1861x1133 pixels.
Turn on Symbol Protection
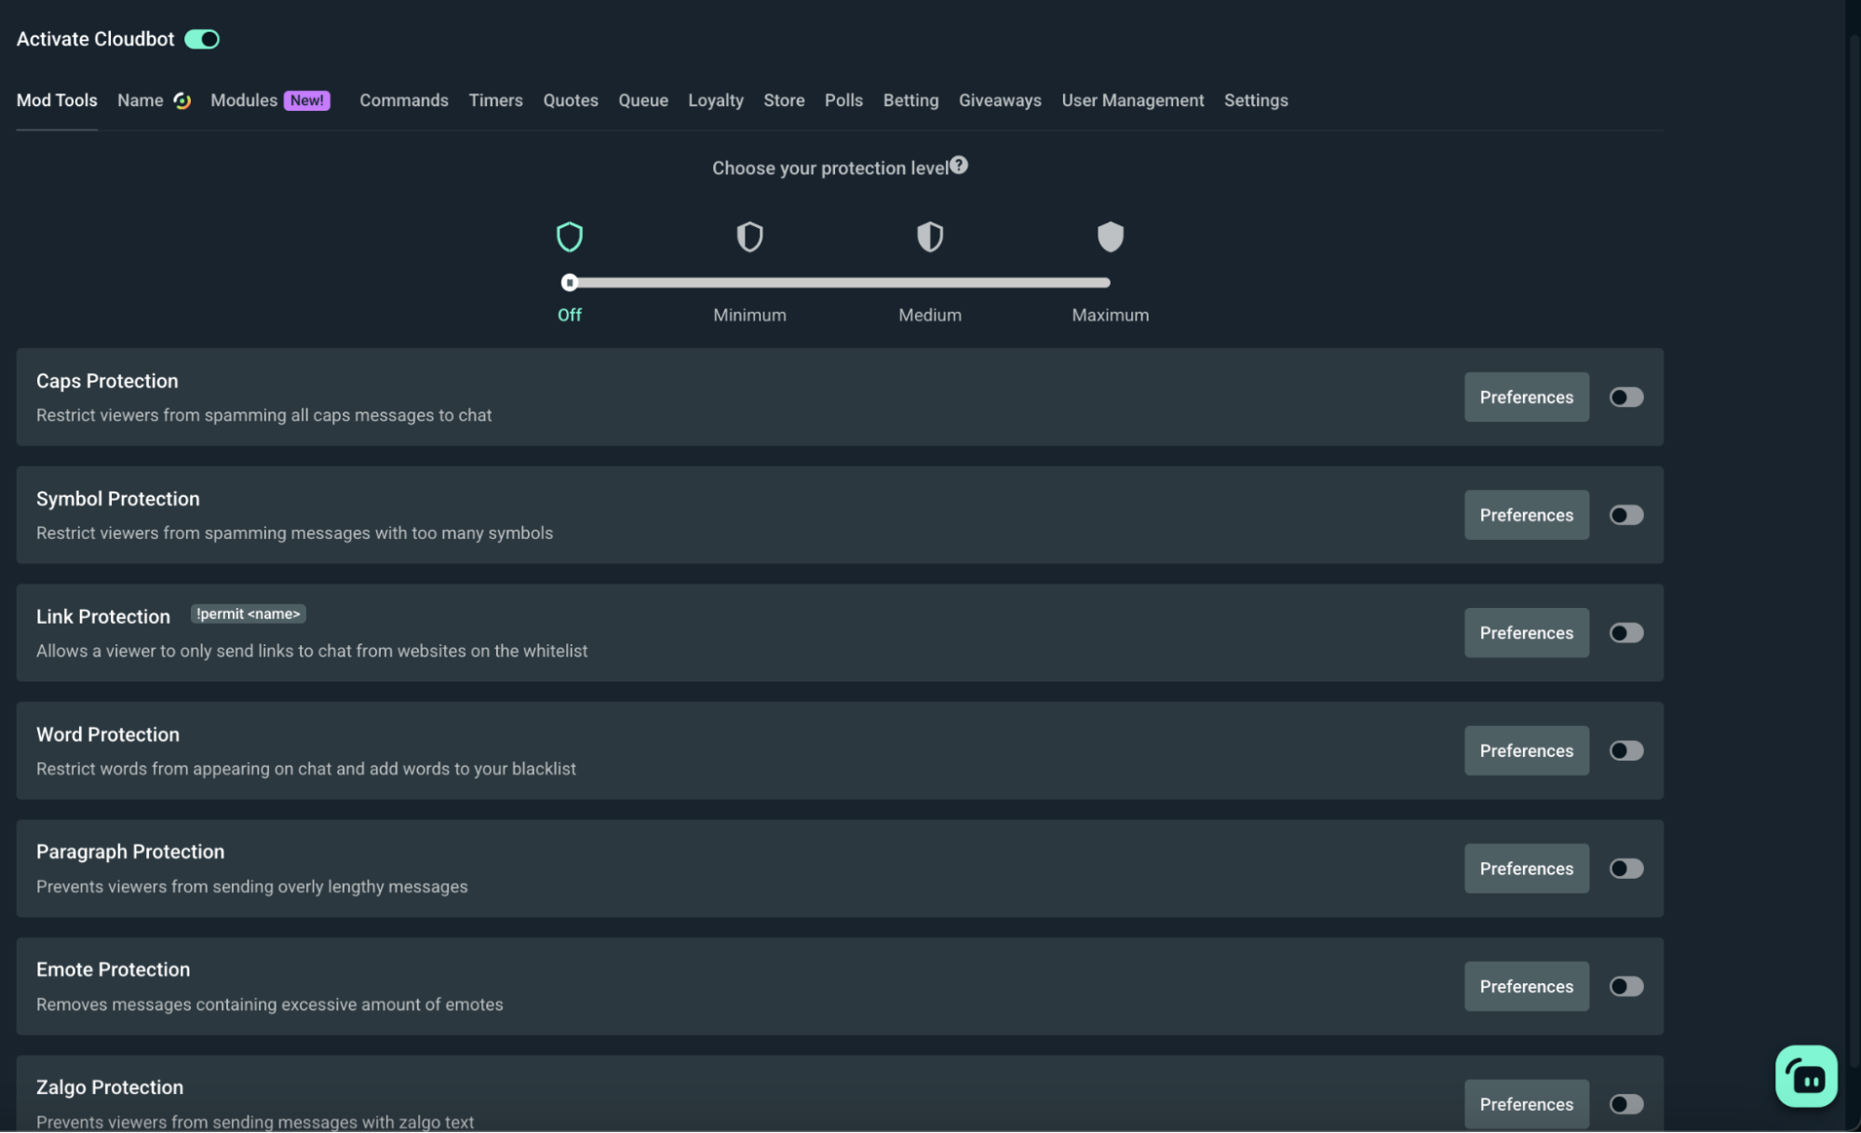click(x=1625, y=515)
